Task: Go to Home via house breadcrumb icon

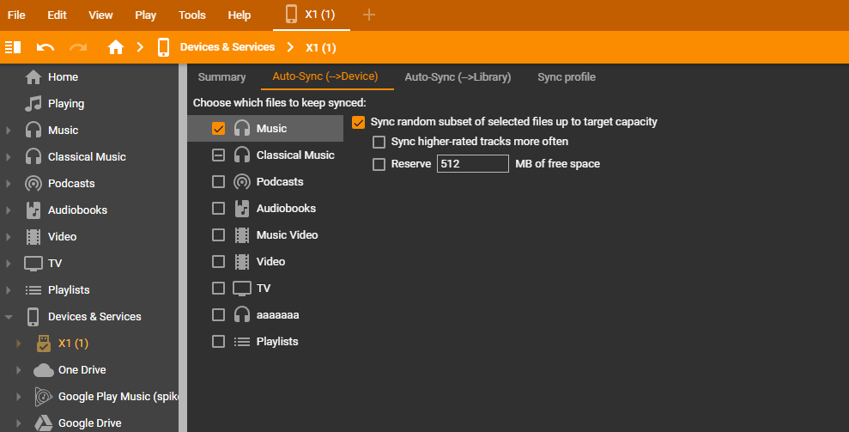Action: point(116,47)
